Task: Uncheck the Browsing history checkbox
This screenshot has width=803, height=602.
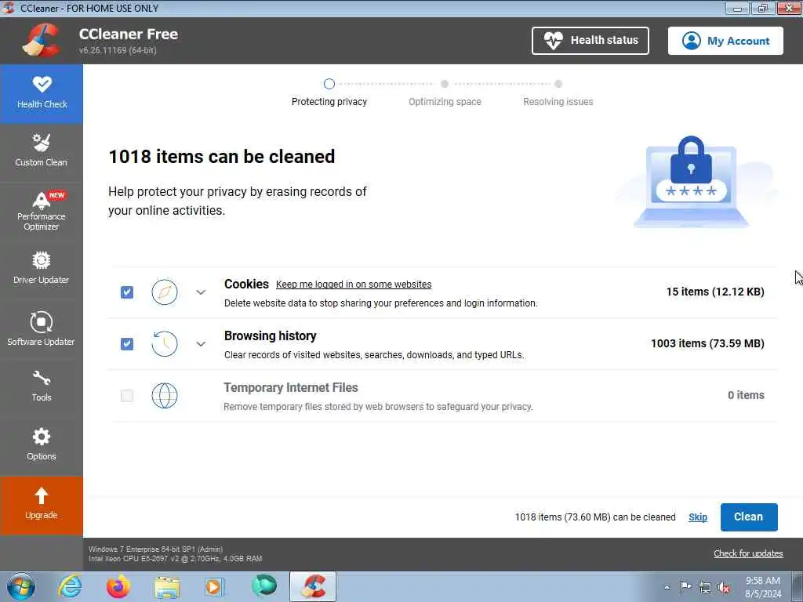Action: tap(127, 343)
